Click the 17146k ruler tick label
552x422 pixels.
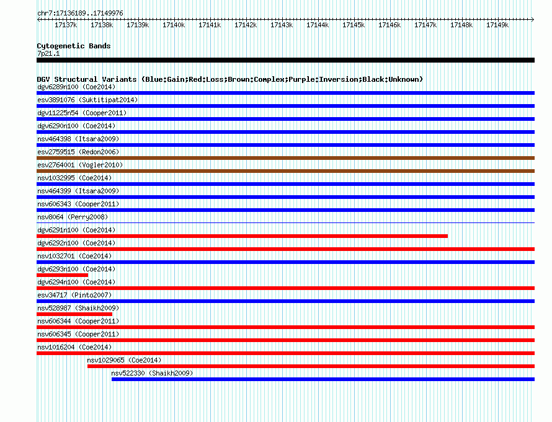pos(390,25)
